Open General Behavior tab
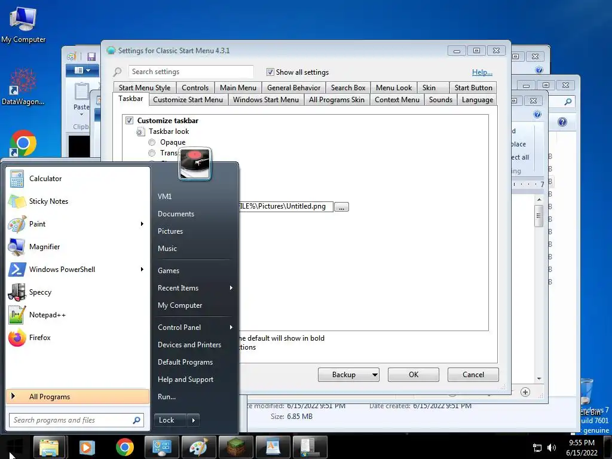Screen dimensions: 612x459 pyautogui.click(x=293, y=88)
